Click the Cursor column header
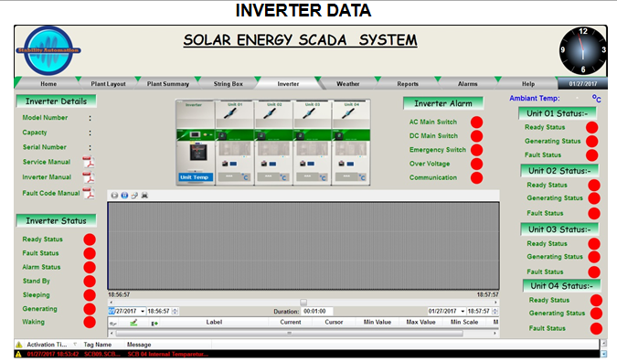This screenshot has height=362, width=617. coord(334,323)
